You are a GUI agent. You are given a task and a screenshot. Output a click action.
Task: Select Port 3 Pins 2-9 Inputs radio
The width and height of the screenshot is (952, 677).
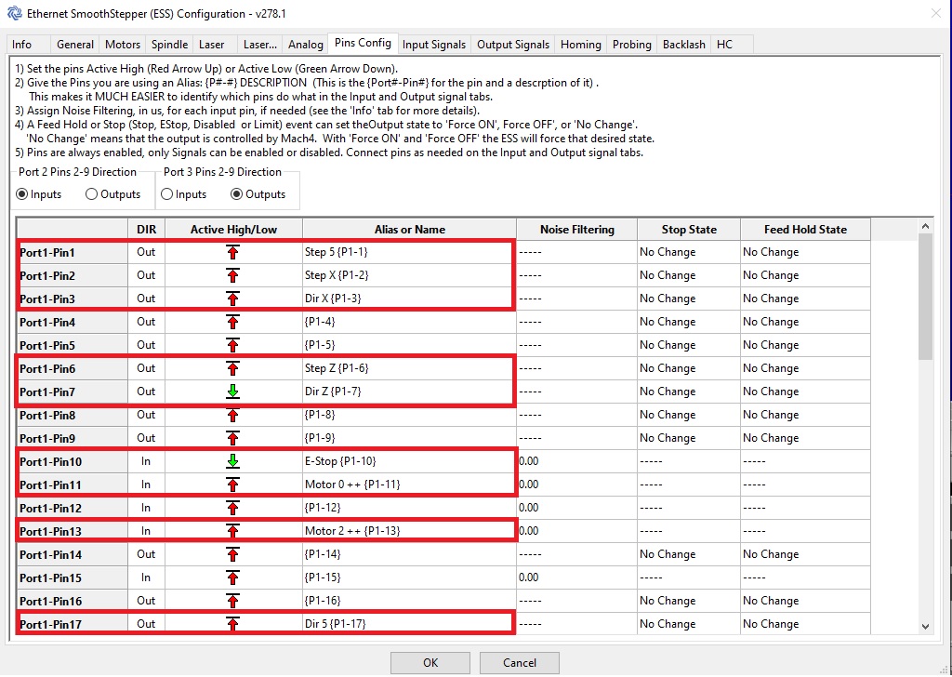[x=167, y=194]
